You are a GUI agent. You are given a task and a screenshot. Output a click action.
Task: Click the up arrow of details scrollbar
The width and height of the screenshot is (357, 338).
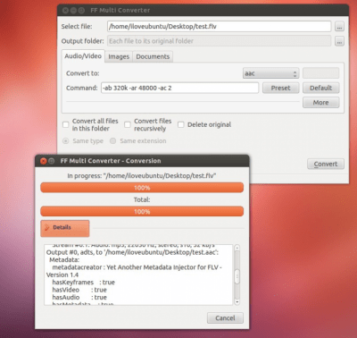pyautogui.click(x=237, y=248)
